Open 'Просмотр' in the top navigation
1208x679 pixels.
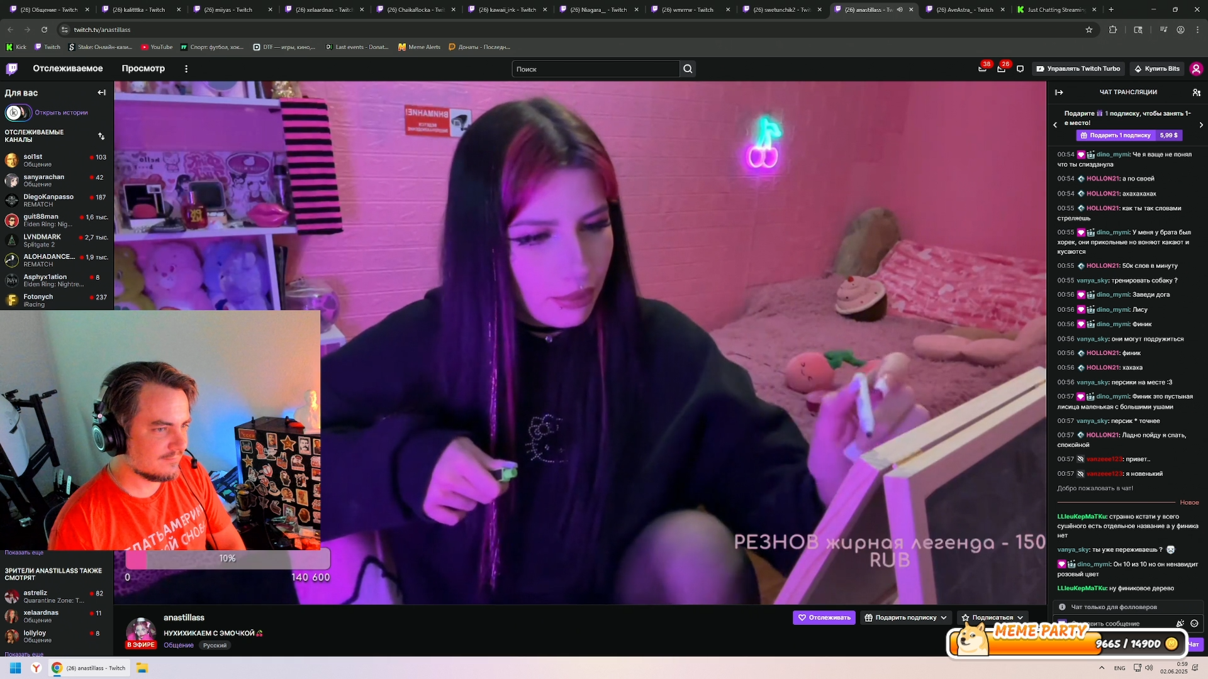tap(143, 69)
